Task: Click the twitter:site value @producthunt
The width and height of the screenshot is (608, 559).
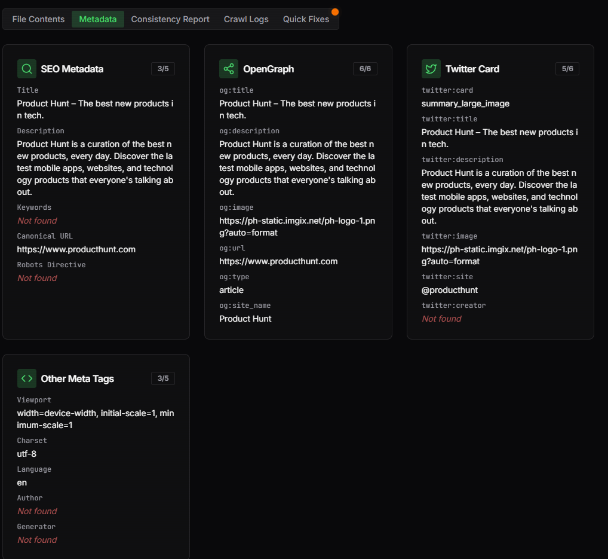Action: [x=449, y=290]
